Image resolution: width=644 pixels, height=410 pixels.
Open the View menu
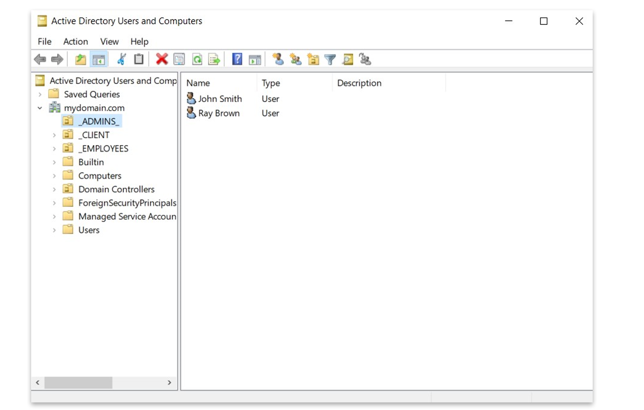point(109,41)
